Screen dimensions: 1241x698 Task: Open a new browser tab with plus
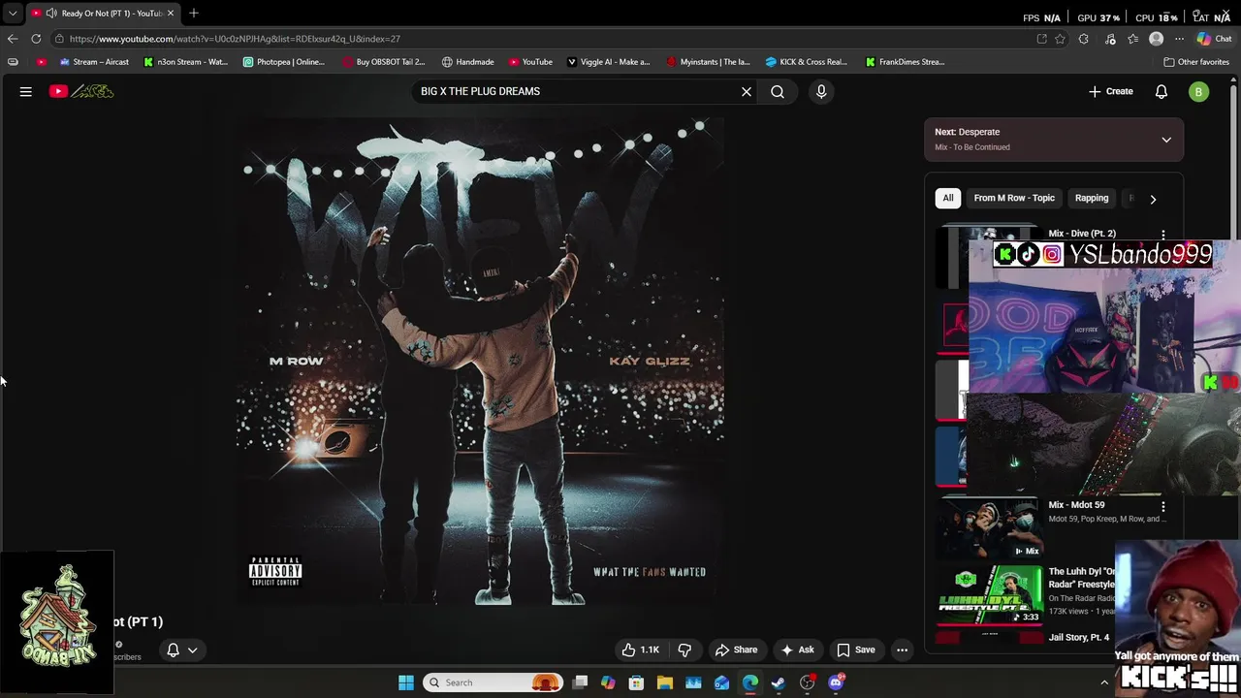point(194,13)
